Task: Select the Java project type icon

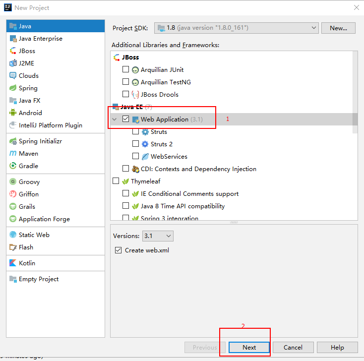Action: (x=13, y=26)
